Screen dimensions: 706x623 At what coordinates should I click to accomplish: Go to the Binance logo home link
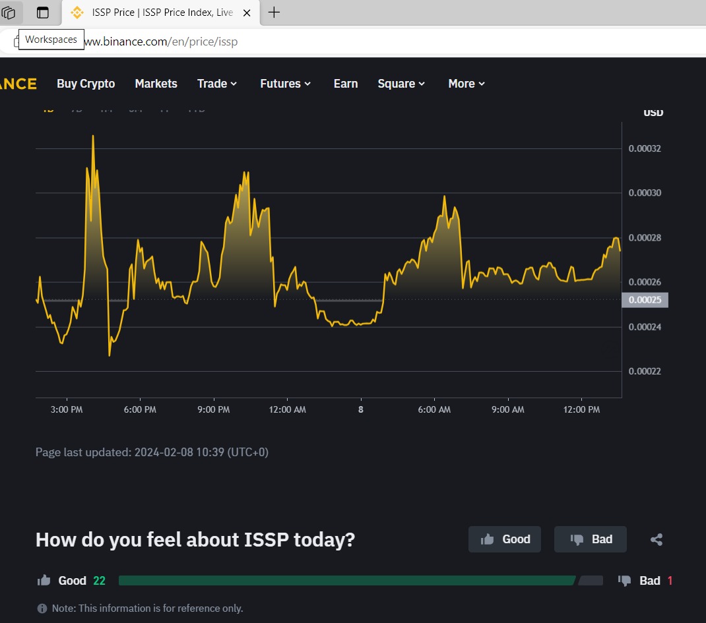pyautogui.click(x=18, y=84)
